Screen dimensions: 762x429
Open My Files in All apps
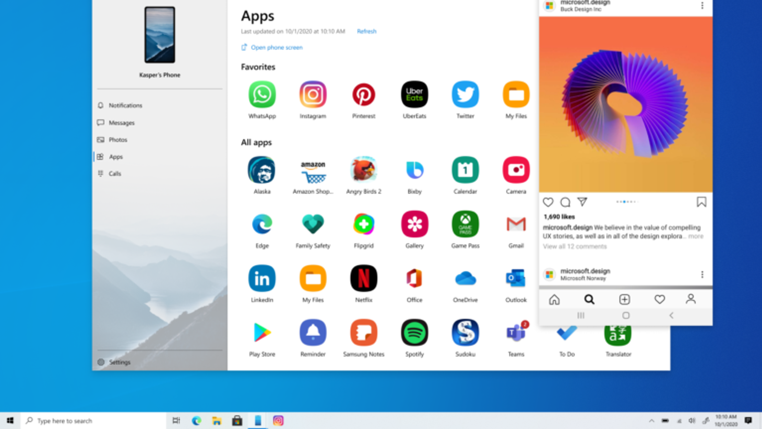pyautogui.click(x=313, y=278)
